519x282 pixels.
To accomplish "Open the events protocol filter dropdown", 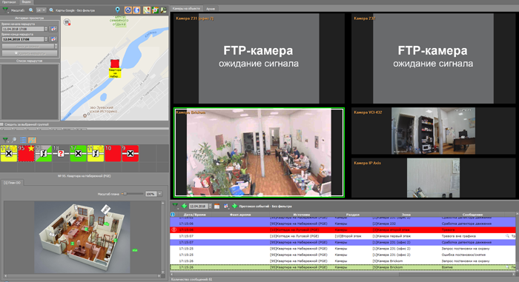I will [175, 207].
